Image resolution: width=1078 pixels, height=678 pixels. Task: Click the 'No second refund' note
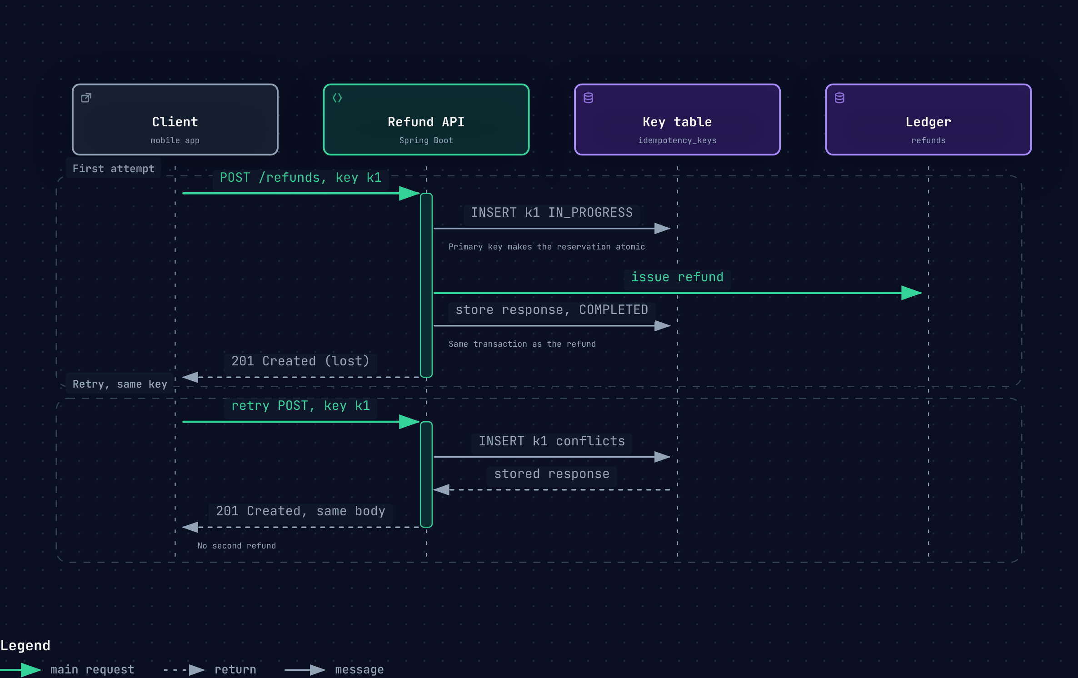pos(237,546)
